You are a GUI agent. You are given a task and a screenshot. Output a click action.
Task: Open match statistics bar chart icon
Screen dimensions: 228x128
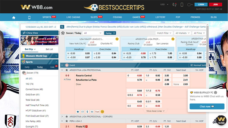pyautogui.click(x=92, y=112)
